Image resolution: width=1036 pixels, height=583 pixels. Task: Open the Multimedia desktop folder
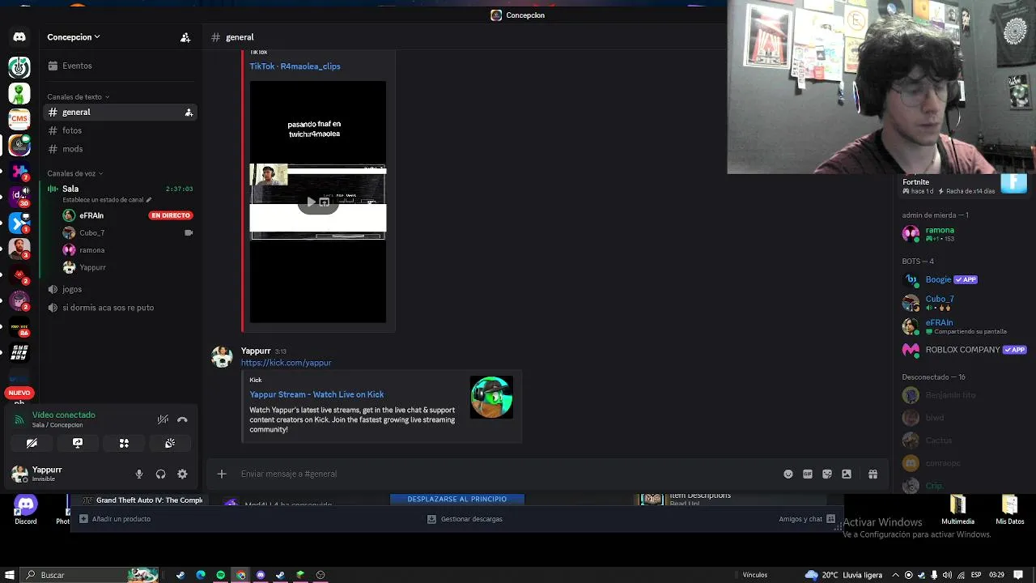pyautogui.click(x=957, y=510)
